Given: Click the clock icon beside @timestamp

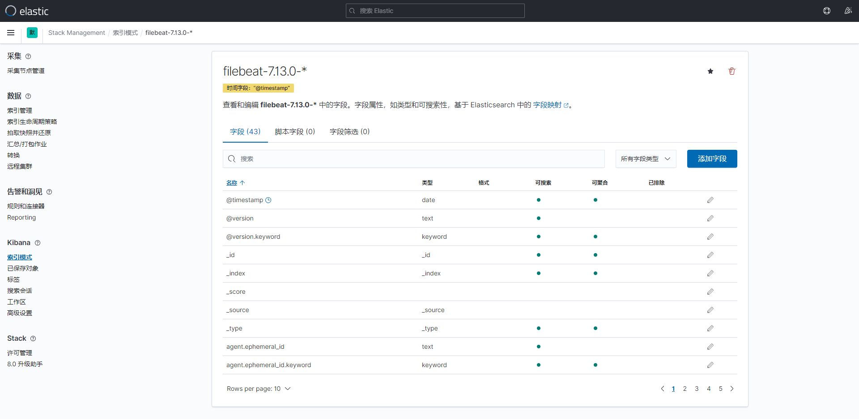Looking at the screenshot, I should tap(268, 200).
